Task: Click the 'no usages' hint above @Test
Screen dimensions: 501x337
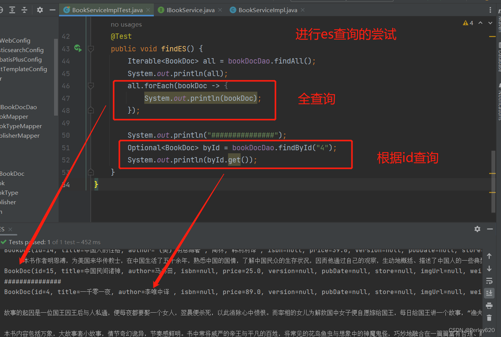Action: click(x=126, y=24)
